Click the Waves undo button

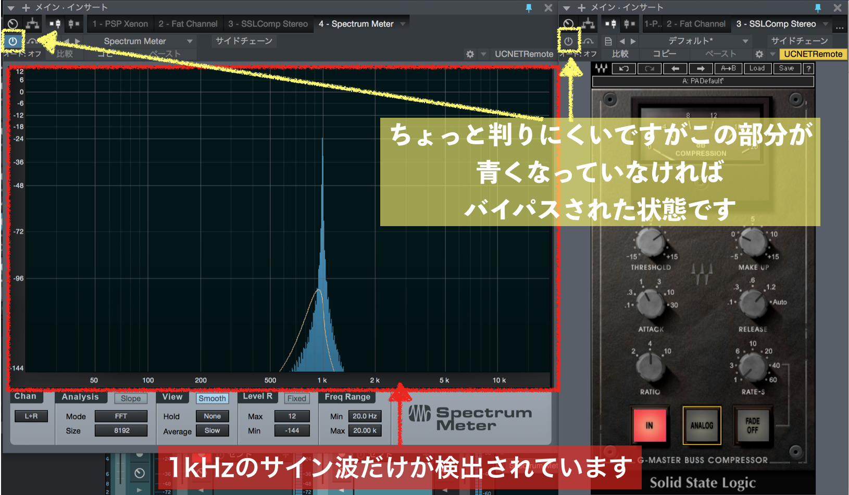pyautogui.click(x=624, y=68)
